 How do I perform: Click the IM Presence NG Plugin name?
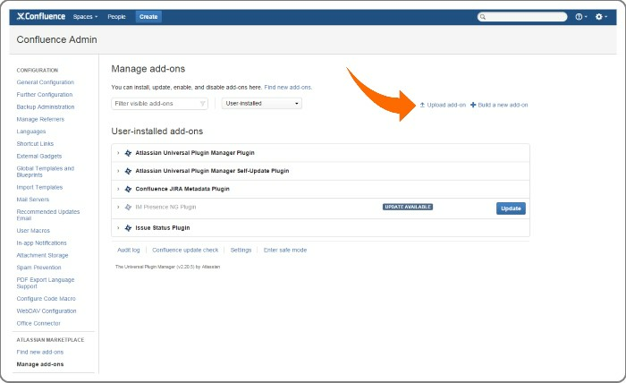tap(165, 208)
